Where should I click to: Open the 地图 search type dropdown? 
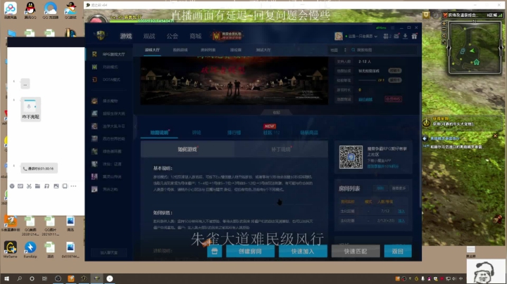pos(338,50)
